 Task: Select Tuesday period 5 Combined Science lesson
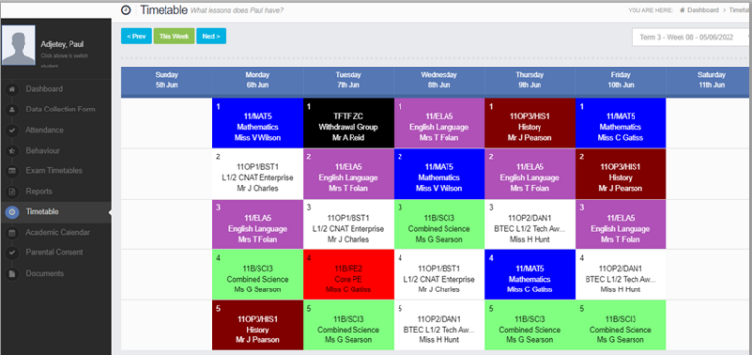pos(349,326)
